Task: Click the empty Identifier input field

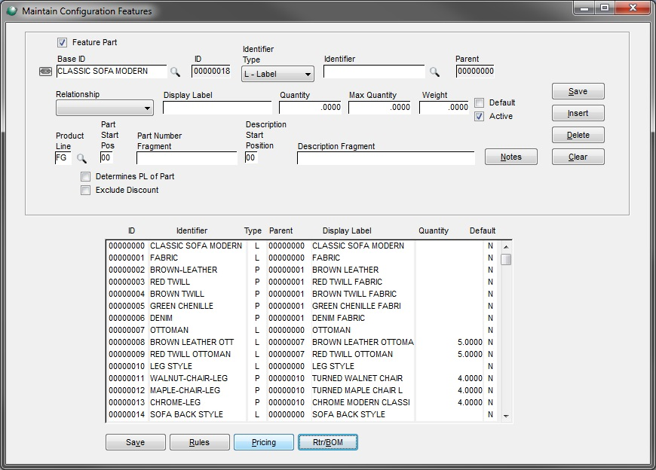Action: pos(374,72)
